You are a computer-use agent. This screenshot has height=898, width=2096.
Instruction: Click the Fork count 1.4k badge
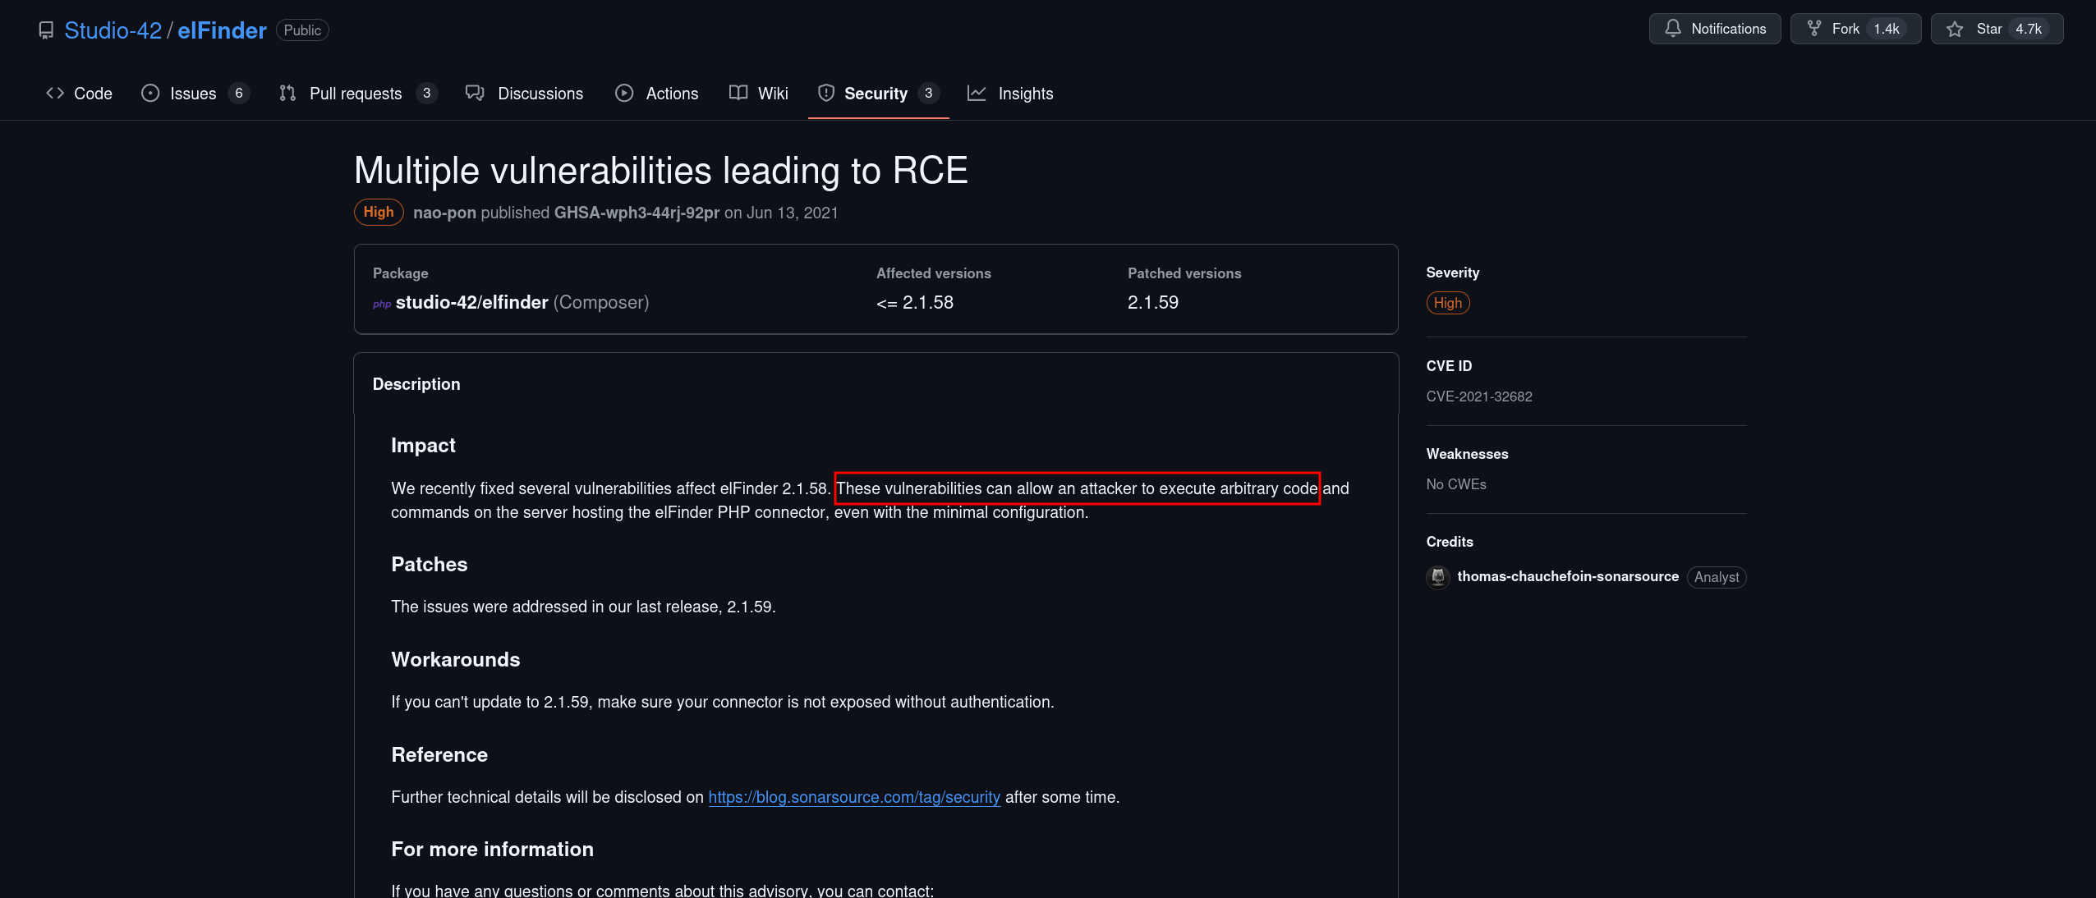pyautogui.click(x=1887, y=29)
